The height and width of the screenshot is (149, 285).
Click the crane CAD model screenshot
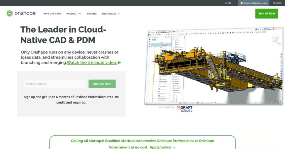pos(214,66)
